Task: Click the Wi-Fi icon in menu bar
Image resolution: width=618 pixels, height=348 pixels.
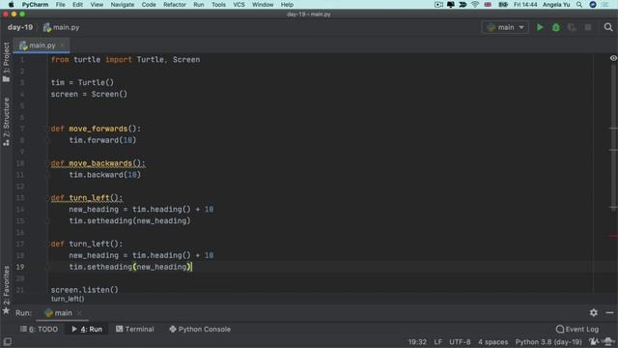Action: coord(475,4)
